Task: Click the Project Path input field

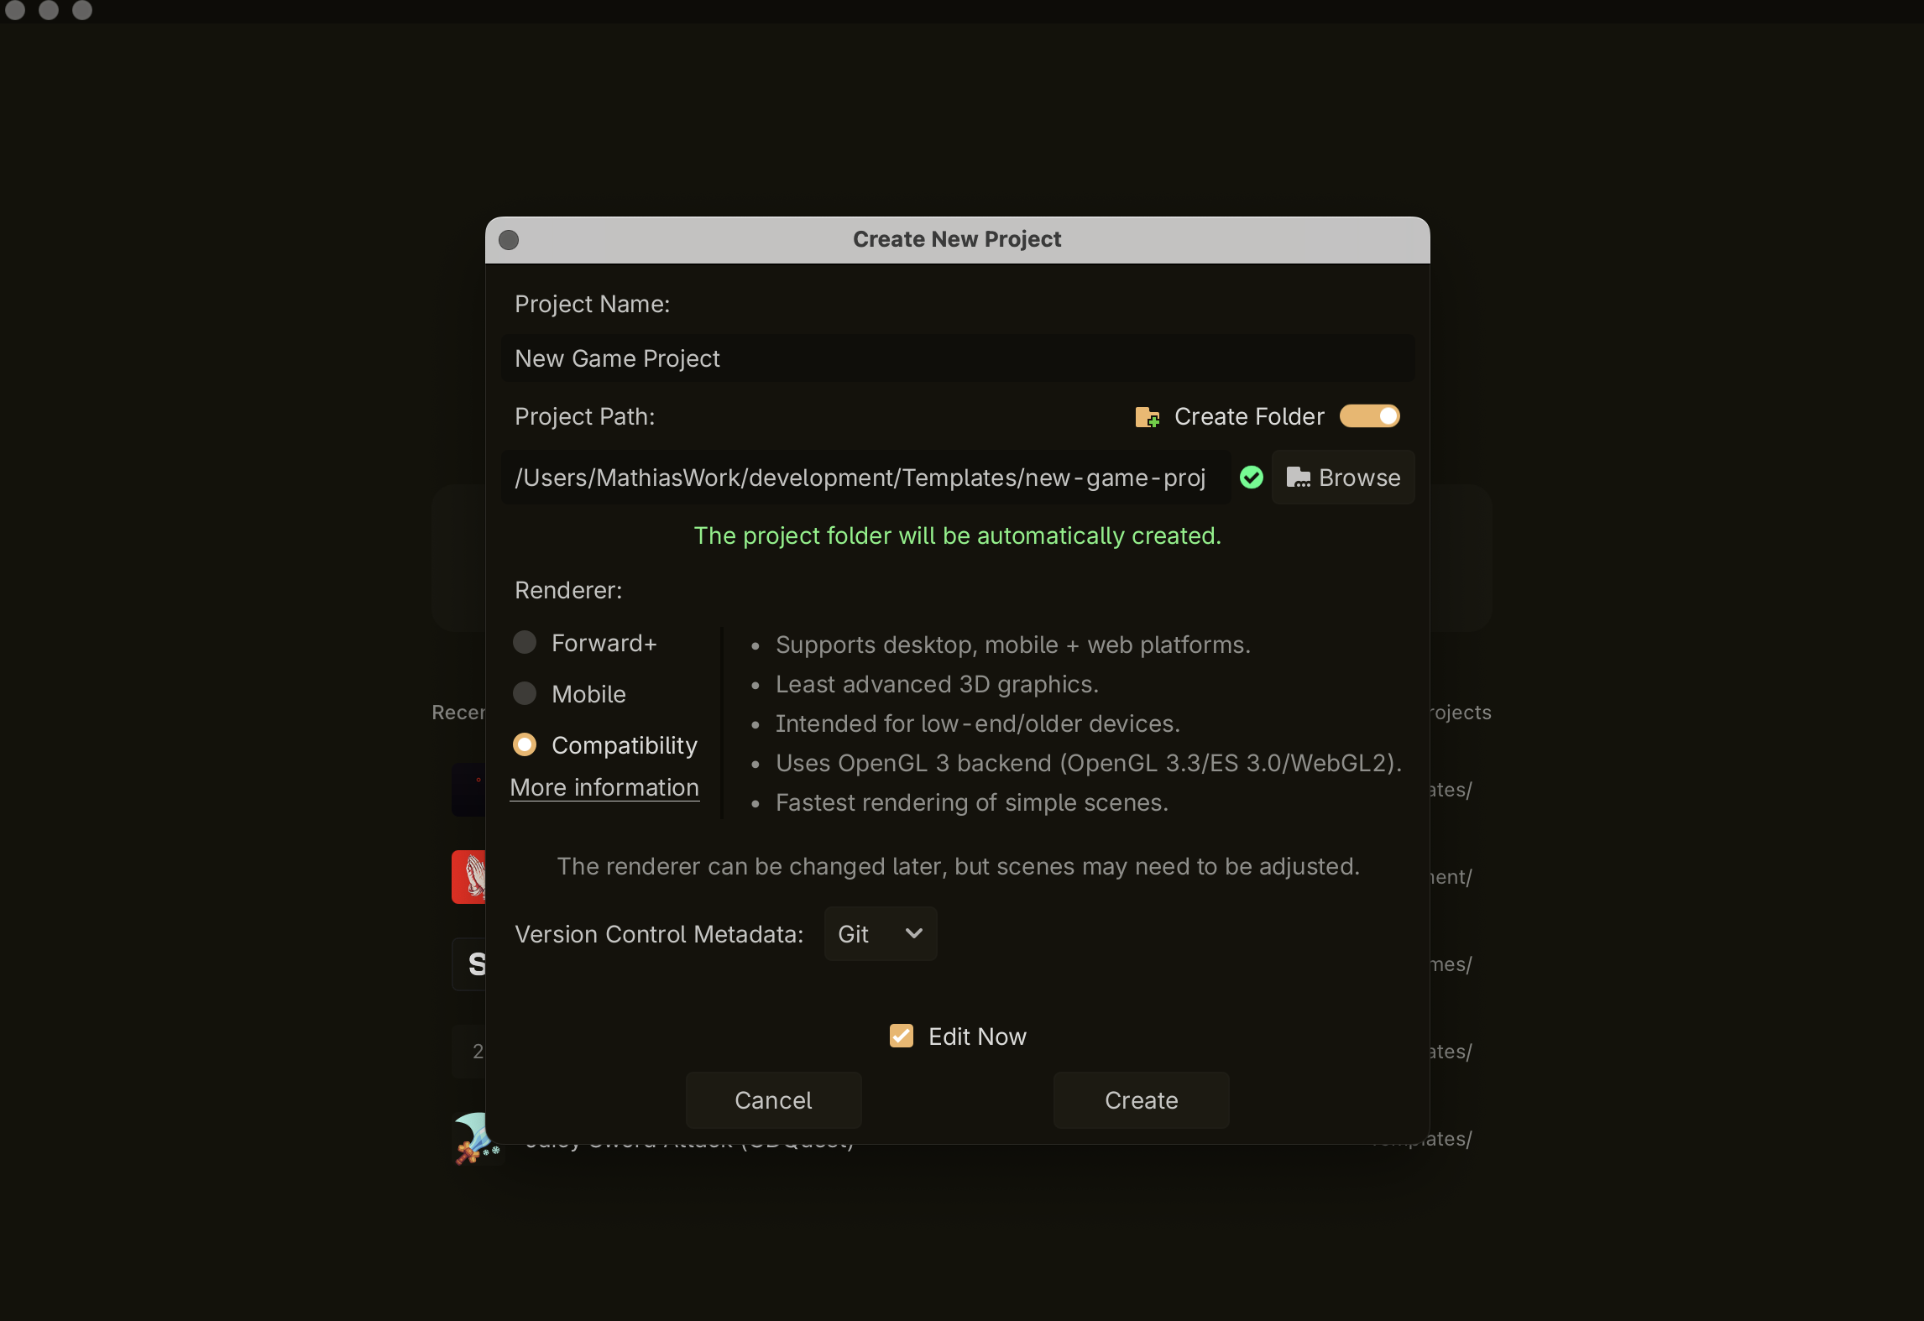Action: (865, 478)
